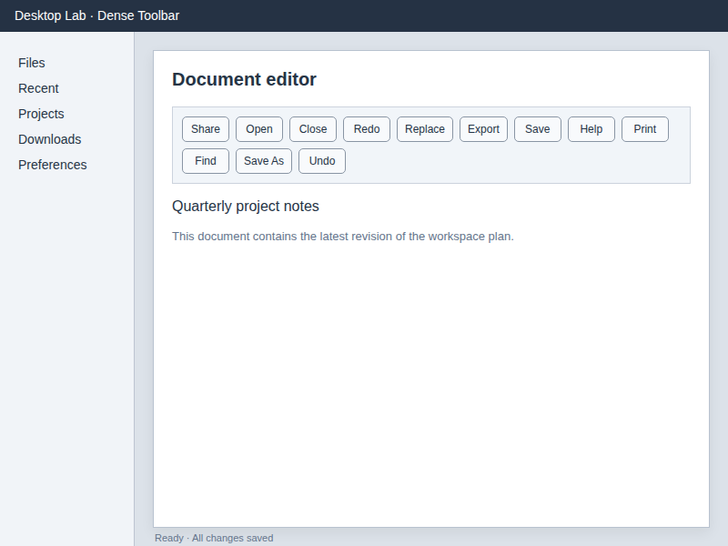728x546 pixels.
Task: Select the Close toolbar button
Action: coord(313,129)
